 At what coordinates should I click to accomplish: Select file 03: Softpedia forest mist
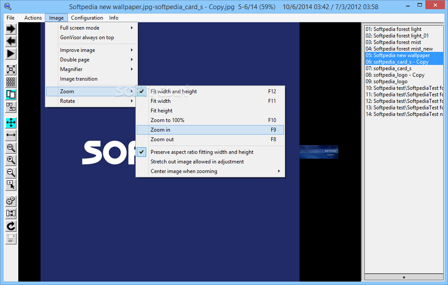404,42
